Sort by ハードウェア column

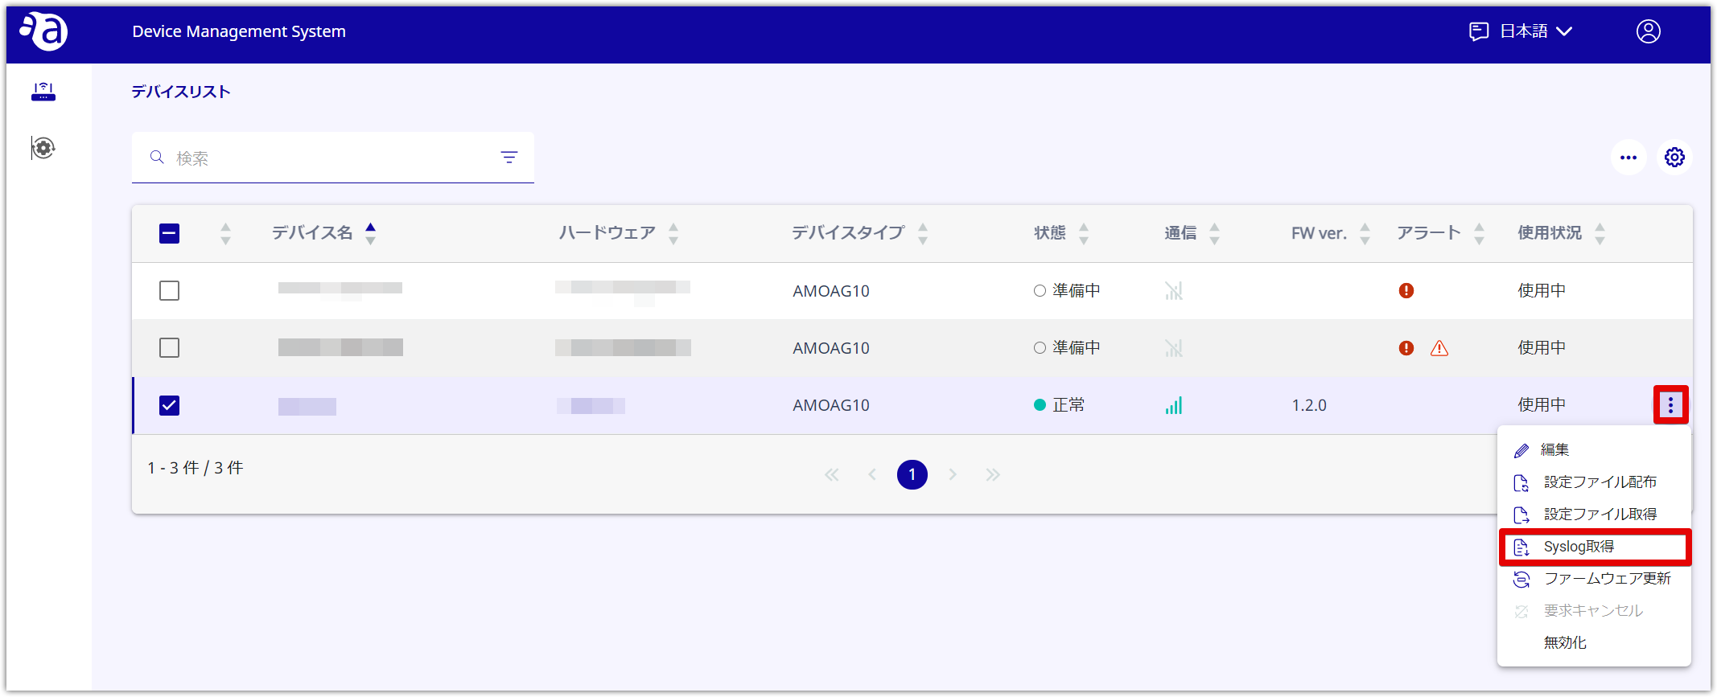pyautogui.click(x=673, y=233)
